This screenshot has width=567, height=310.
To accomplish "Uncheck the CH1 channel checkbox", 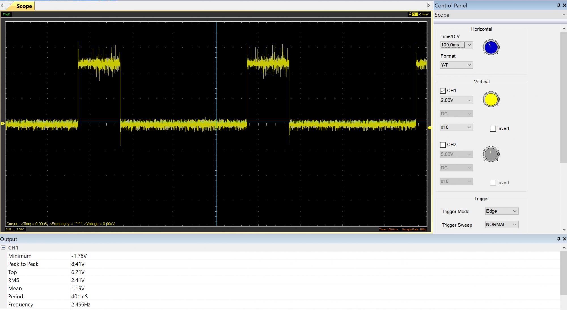I will pos(443,91).
